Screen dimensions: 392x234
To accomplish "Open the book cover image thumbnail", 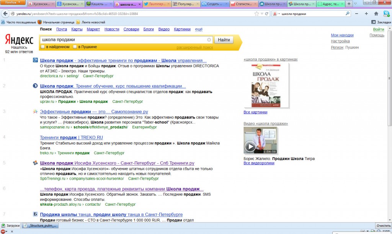I will 266,86.
